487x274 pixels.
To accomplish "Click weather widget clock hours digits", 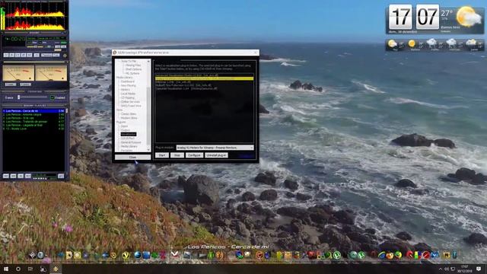I will (400, 17).
